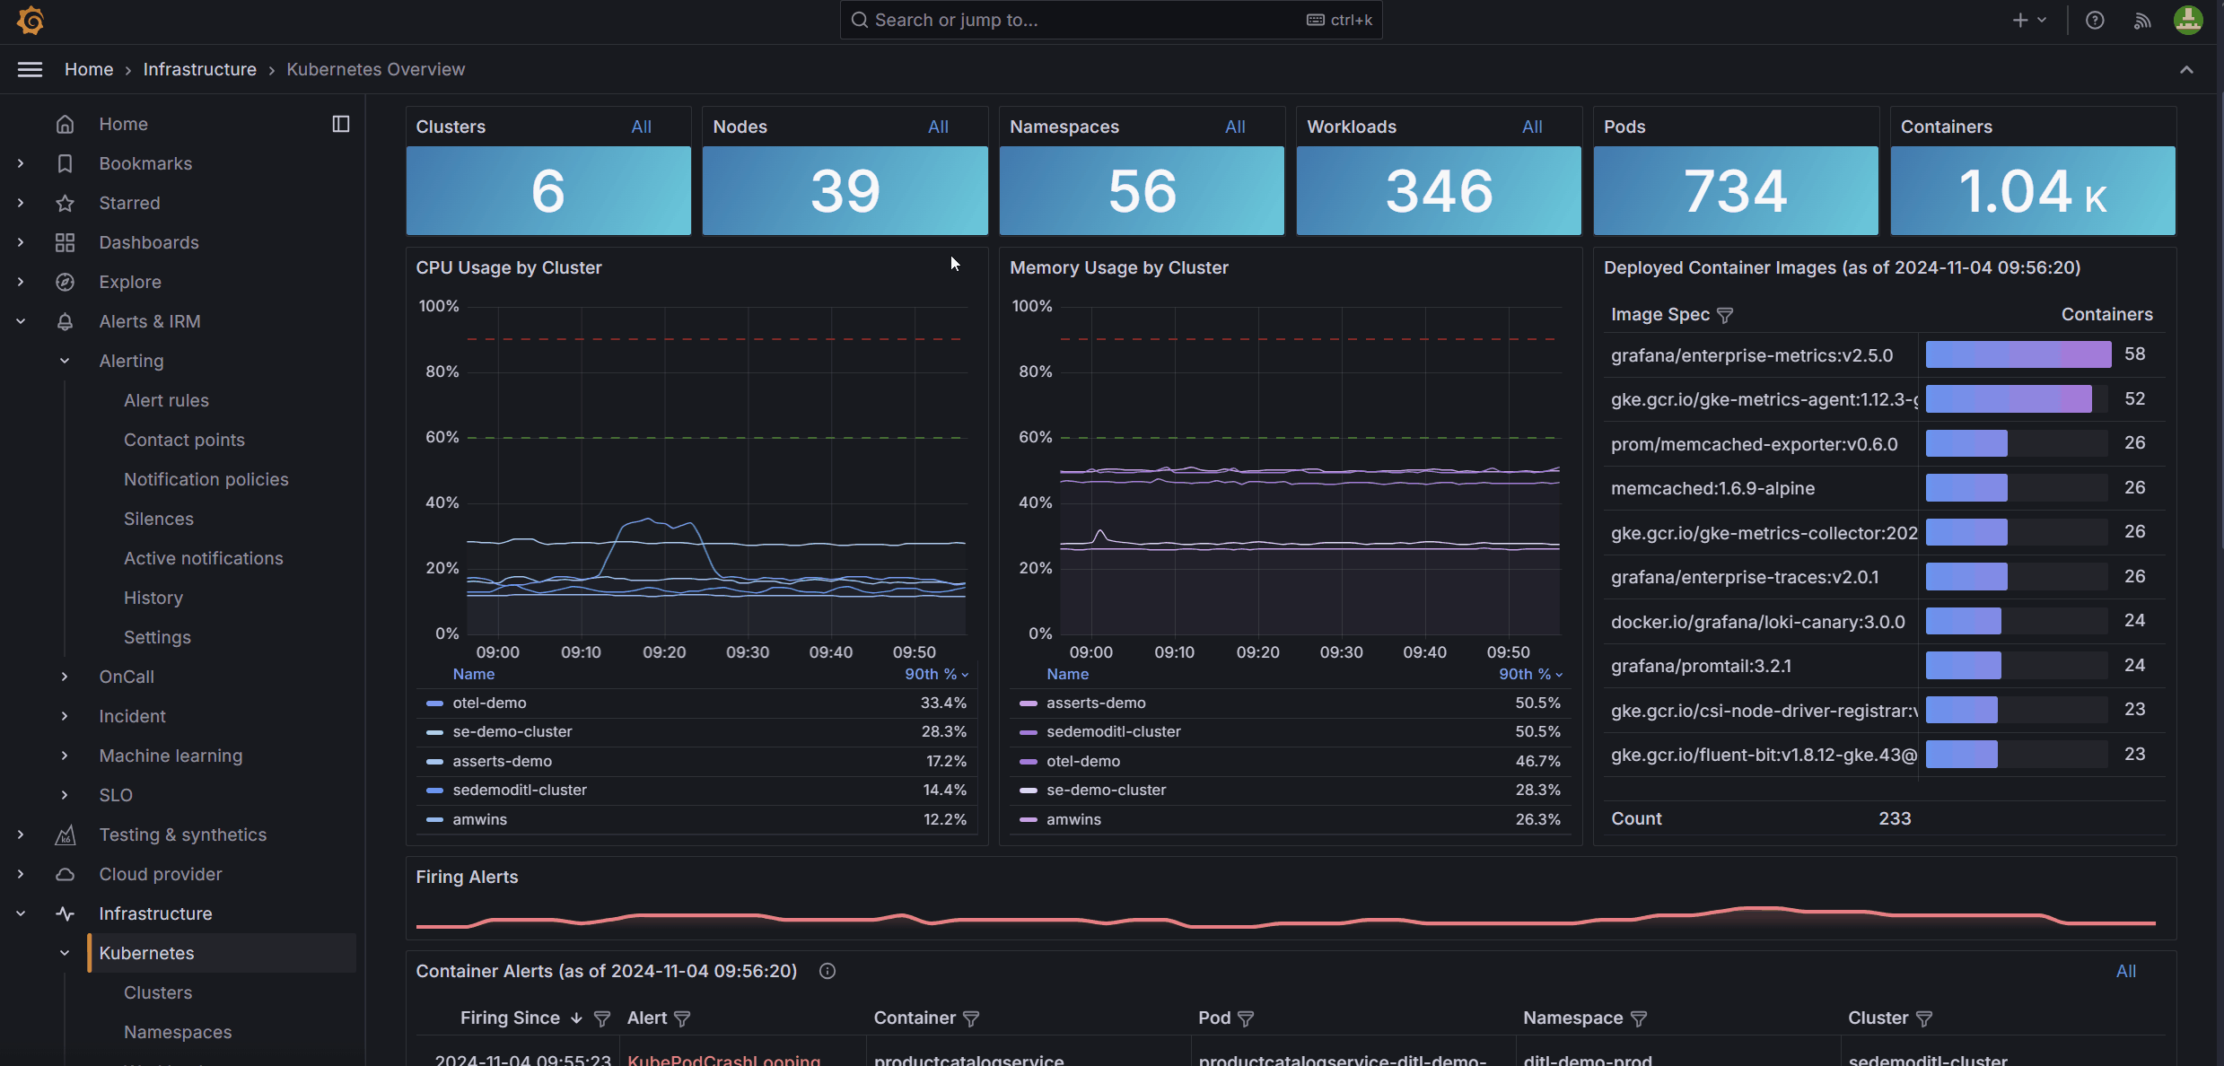This screenshot has width=2224, height=1066.
Task: Filter the Namespace column in alerts
Action: coord(1639,1018)
